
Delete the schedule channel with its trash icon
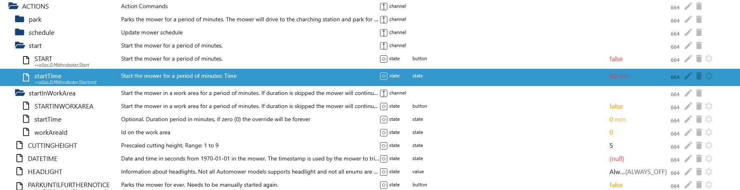[699, 32]
